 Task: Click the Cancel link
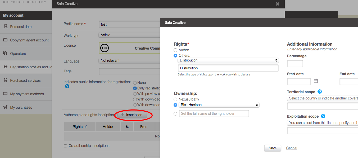292,148
